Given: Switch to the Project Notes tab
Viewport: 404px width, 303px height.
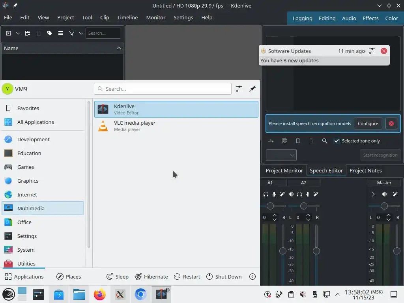Looking at the screenshot, I should (x=365, y=170).
